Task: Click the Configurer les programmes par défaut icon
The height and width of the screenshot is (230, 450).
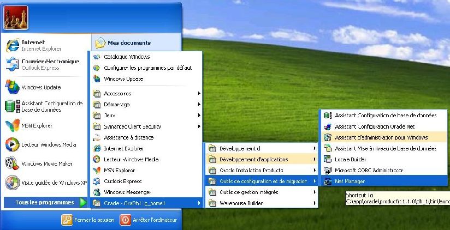Action: 97,68
